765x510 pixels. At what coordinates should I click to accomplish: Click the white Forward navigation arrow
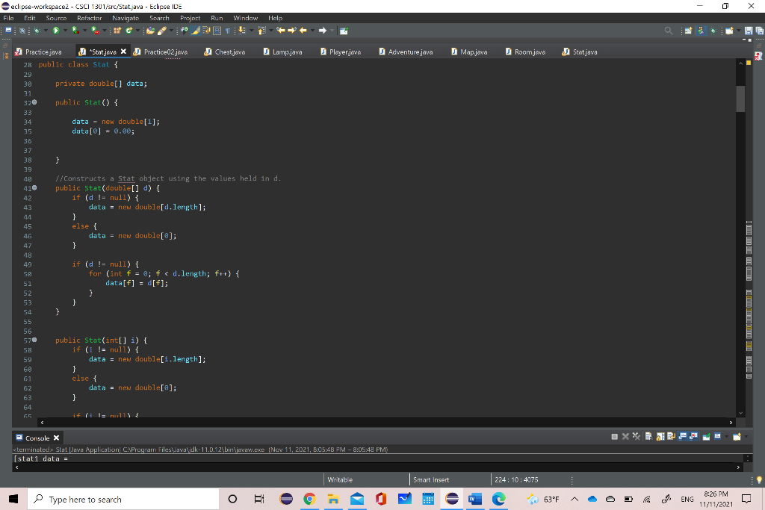coord(323,31)
